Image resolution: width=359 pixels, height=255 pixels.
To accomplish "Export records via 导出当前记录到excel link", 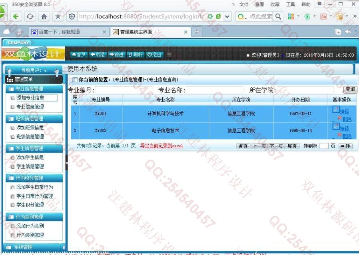I will pos(162,146).
